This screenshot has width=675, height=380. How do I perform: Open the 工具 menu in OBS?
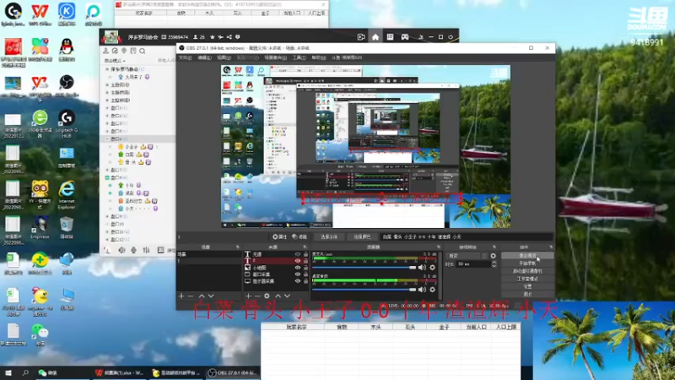(300, 57)
